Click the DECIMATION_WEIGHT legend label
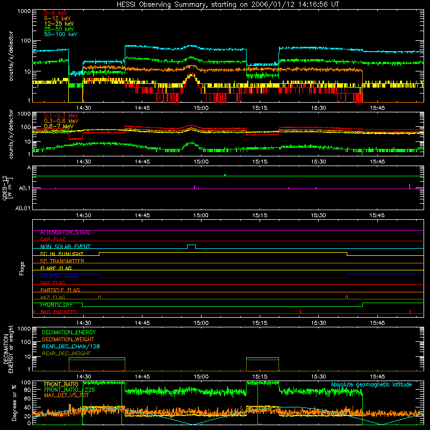The width and height of the screenshot is (430, 430). tap(68, 339)
